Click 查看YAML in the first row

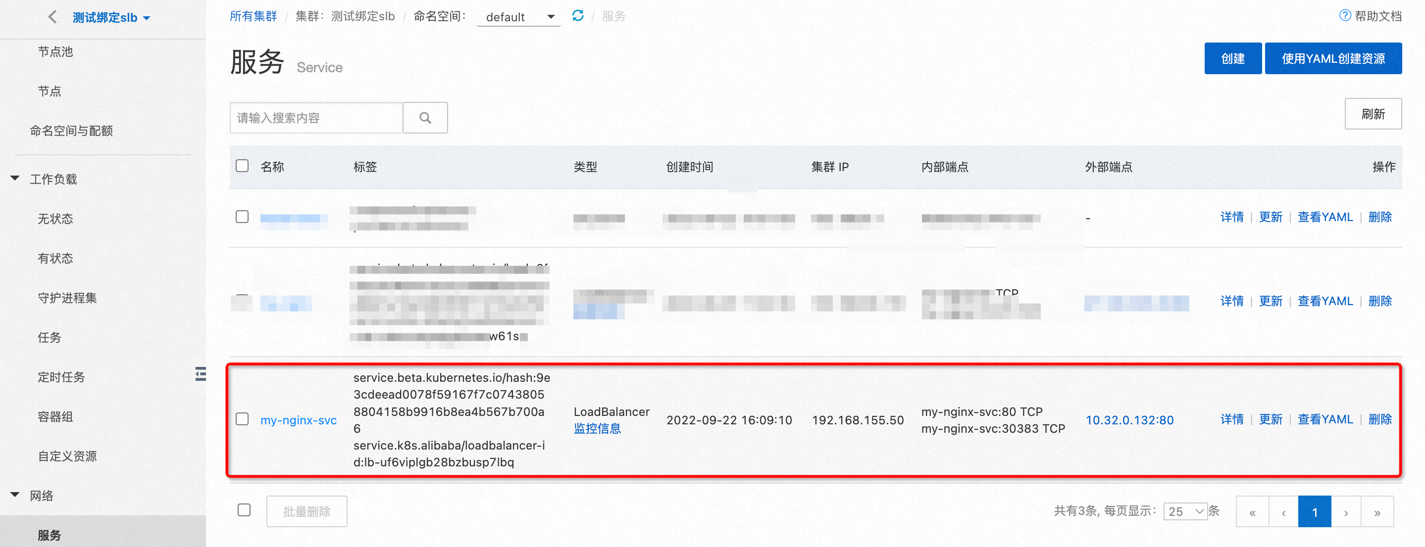point(1325,217)
